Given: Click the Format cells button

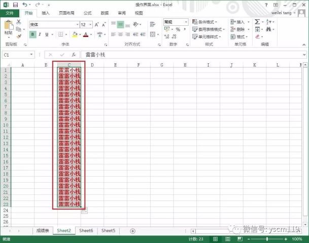Looking at the screenshot, I should pos(239,37).
